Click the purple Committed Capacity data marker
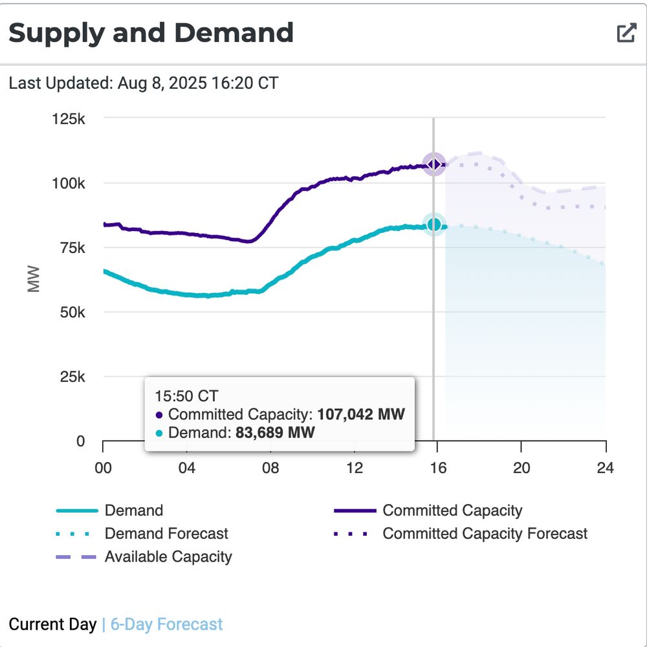Image resolution: width=647 pixels, height=647 pixels. pyautogui.click(x=433, y=164)
